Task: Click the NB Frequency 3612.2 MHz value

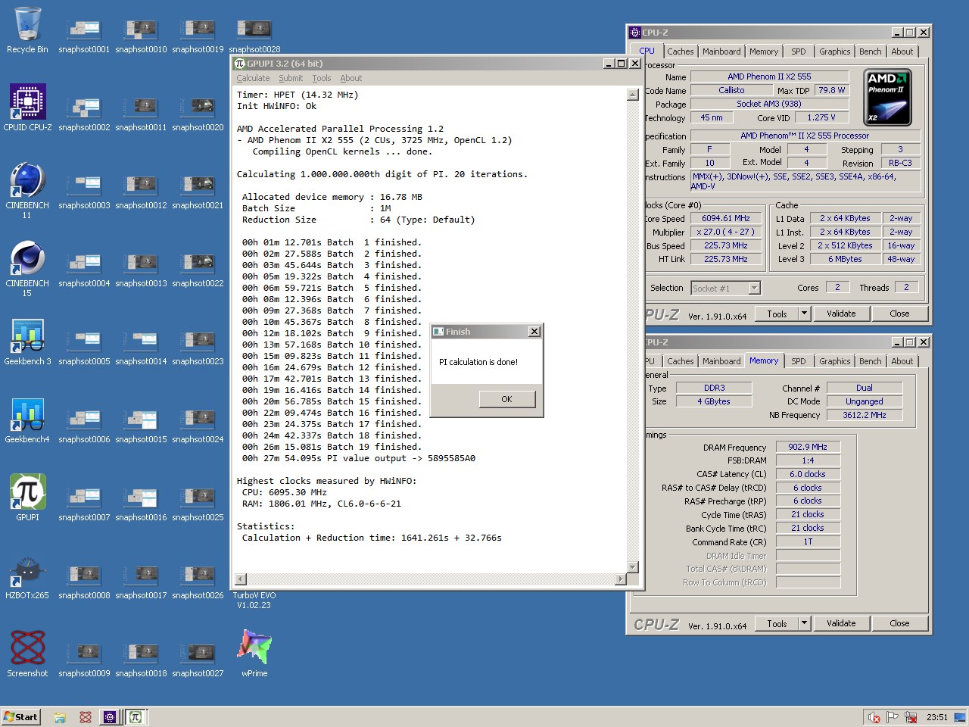Action: point(864,415)
